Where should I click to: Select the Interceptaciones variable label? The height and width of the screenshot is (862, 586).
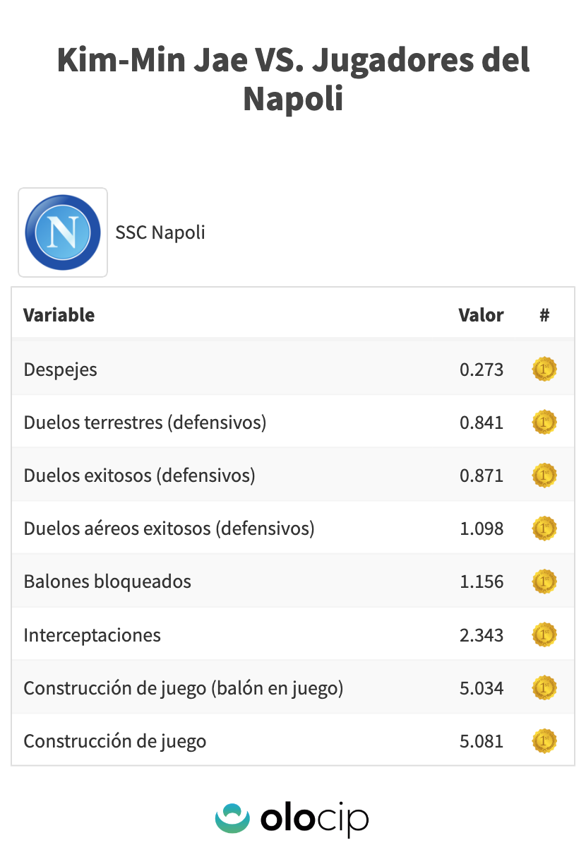92,635
